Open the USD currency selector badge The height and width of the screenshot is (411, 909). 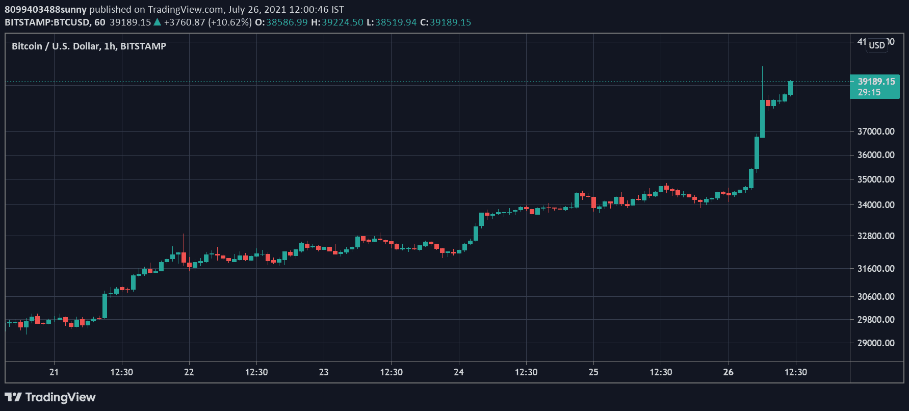[x=876, y=45]
